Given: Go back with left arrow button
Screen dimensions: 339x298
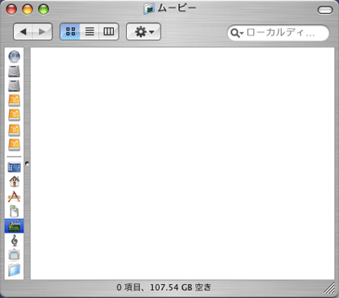Looking at the screenshot, I should point(23,31).
